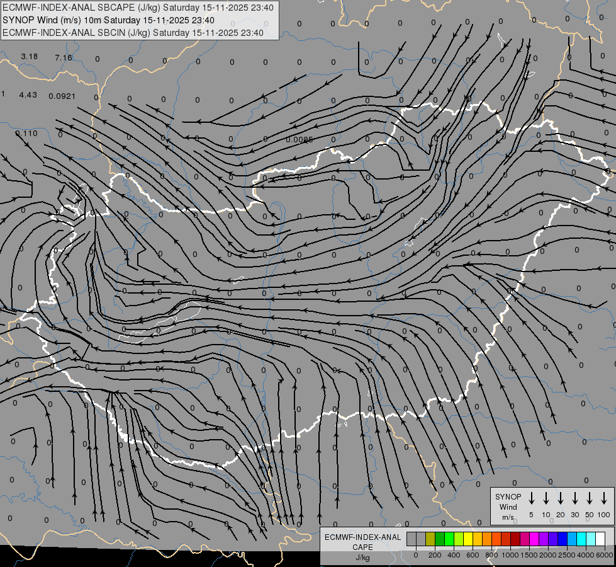This screenshot has width=616, height=567.
Task: Click the 2500 tick label on CAPE scale
Action: pos(567,555)
